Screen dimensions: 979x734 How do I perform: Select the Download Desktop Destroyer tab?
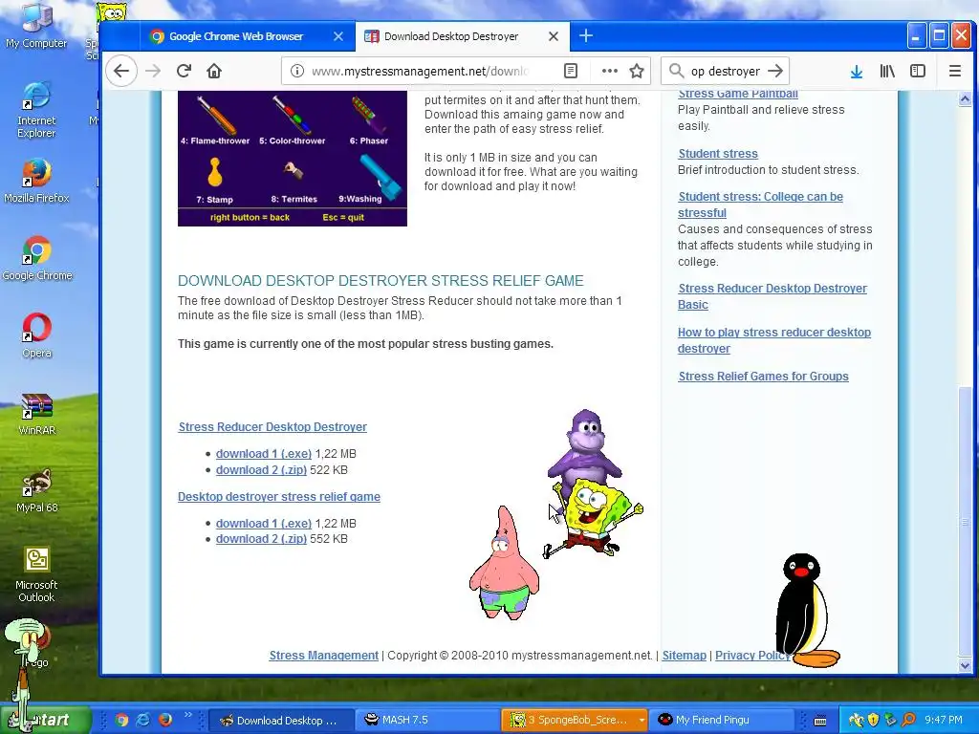pyautogui.click(x=451, y=36)
